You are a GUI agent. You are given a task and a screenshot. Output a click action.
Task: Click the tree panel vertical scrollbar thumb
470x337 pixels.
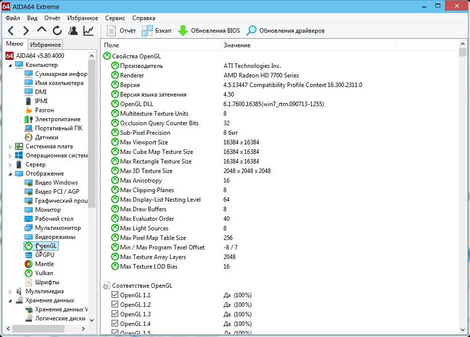point(91,133)
